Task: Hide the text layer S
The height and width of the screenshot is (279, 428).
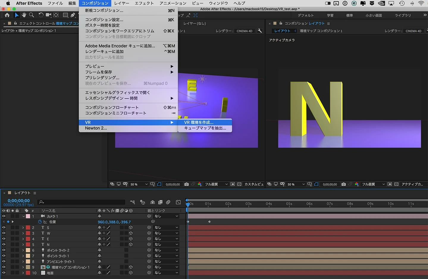Action: pos(4,227)
